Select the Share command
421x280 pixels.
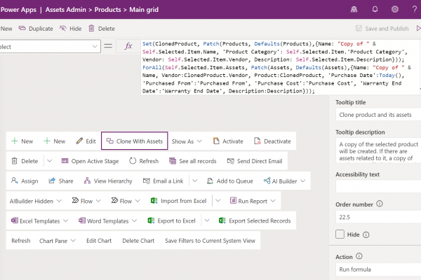pos(60,181)
